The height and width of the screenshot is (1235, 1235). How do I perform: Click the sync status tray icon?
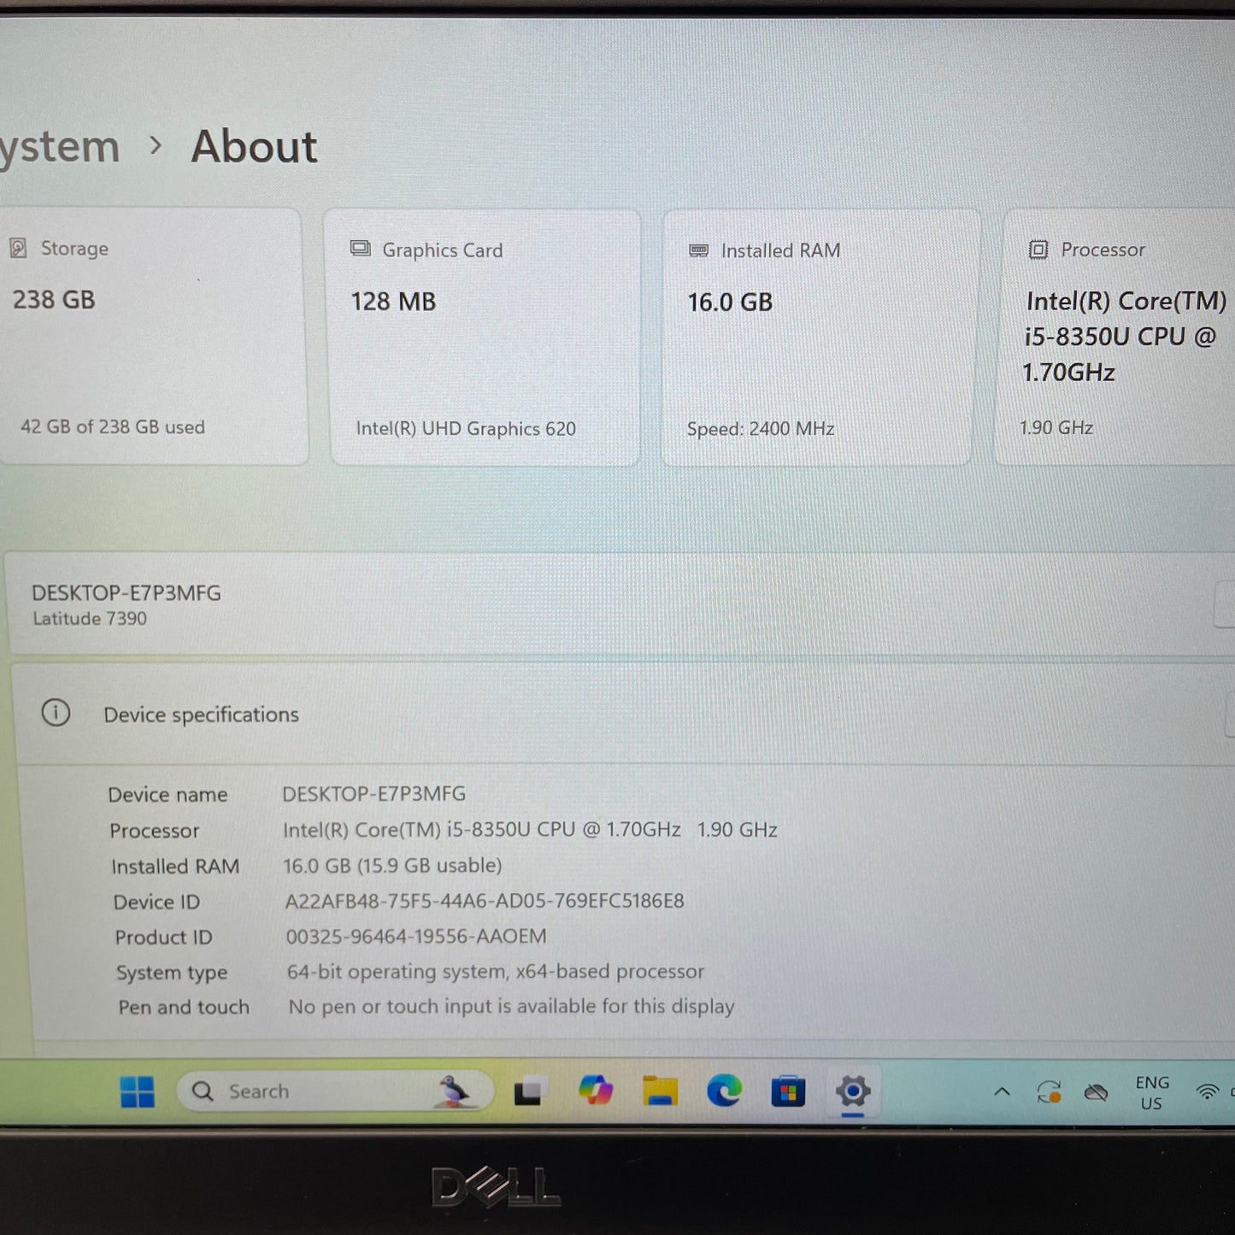(x=1049, y=1091)
